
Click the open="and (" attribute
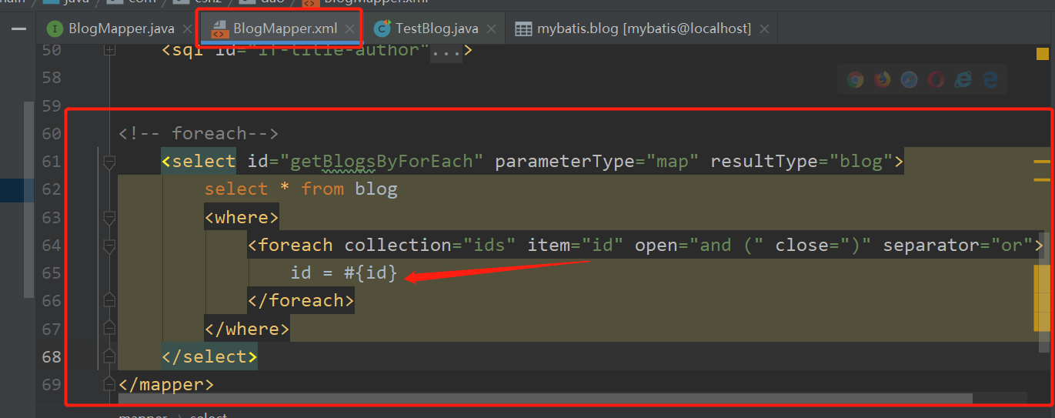click(x=699, y=246)
